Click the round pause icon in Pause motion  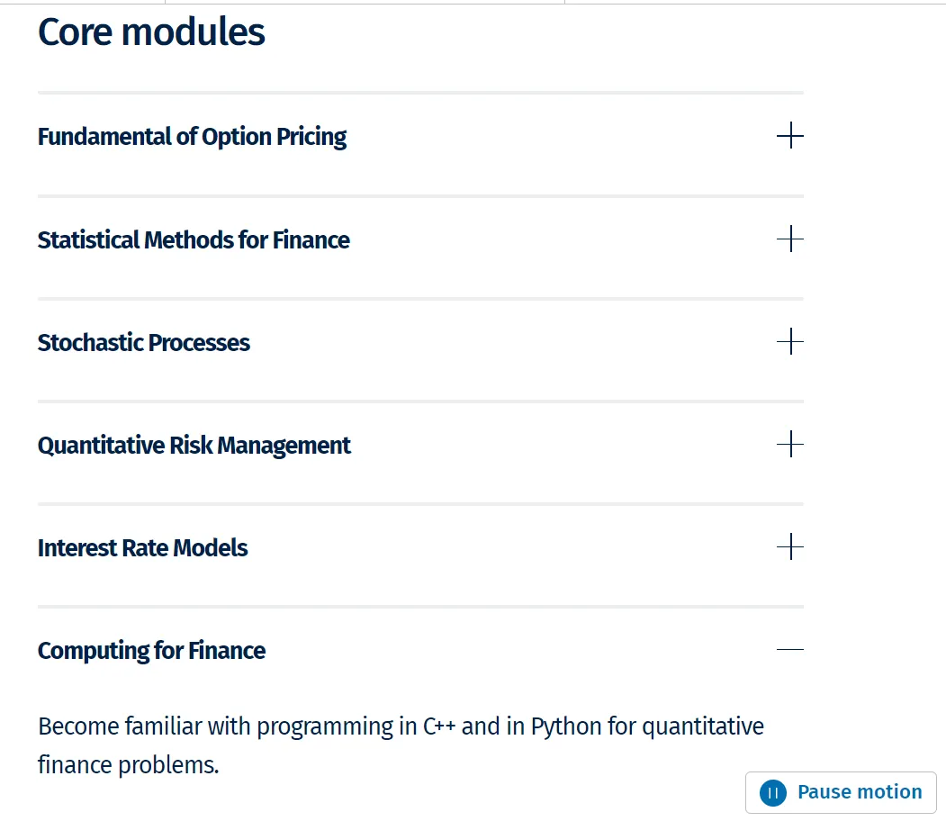point(772,792)
